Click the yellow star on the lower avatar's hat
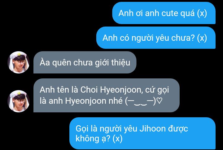The height and width of the screenshot is (150, 223). click(19, 93)
